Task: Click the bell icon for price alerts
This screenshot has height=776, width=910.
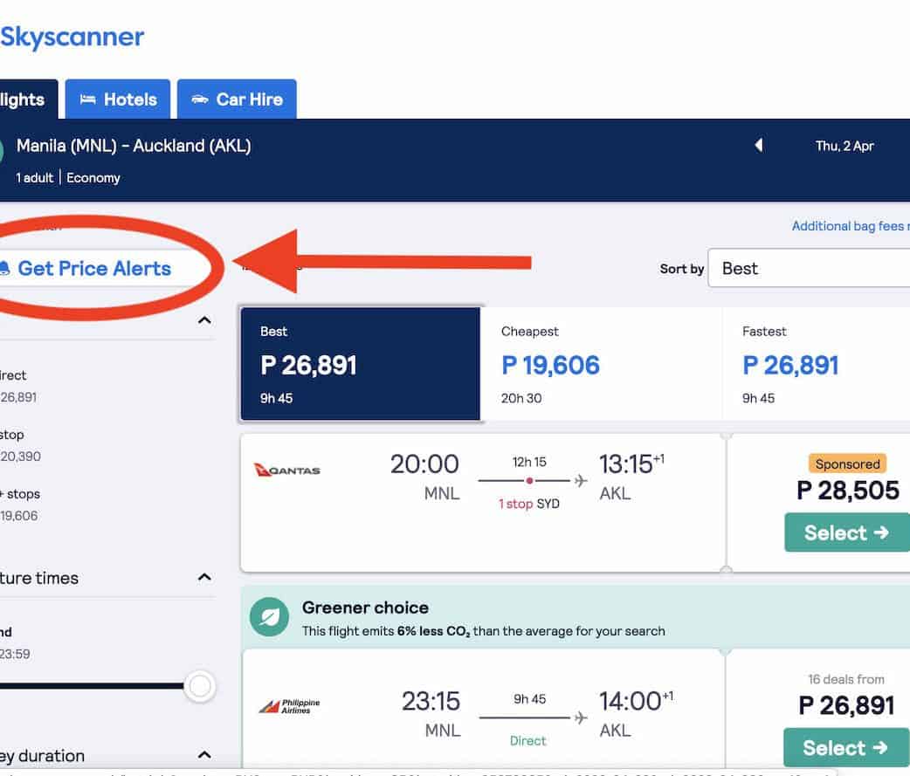Action: 4,269
